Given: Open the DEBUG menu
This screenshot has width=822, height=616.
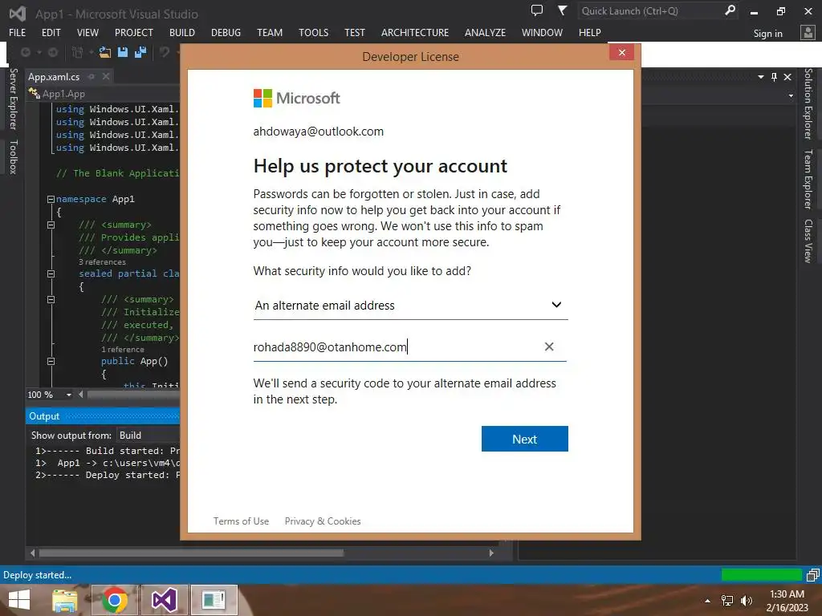Looking at the screenshot, I should [226, 32].
